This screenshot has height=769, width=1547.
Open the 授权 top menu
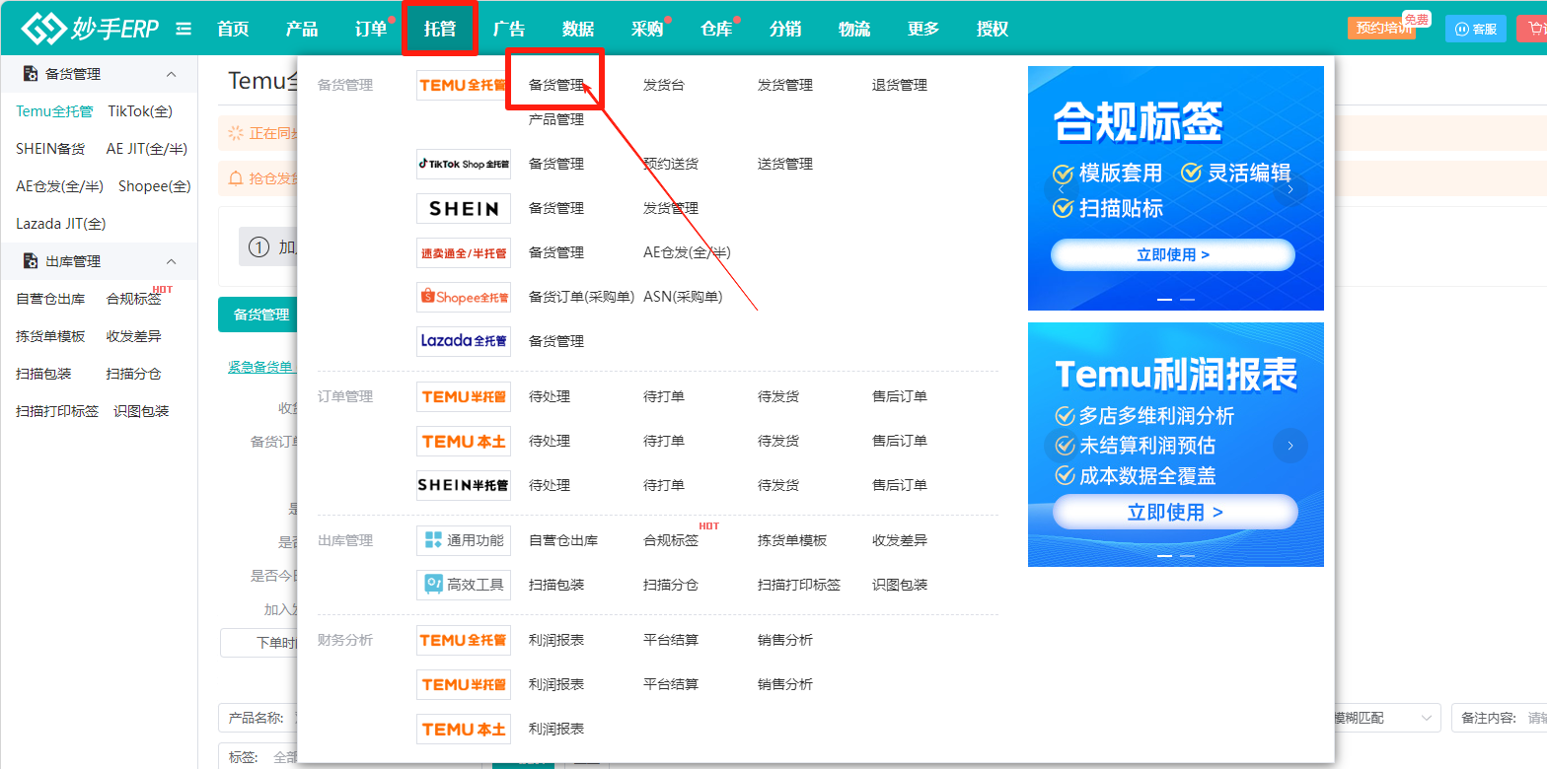click(993, 29)
